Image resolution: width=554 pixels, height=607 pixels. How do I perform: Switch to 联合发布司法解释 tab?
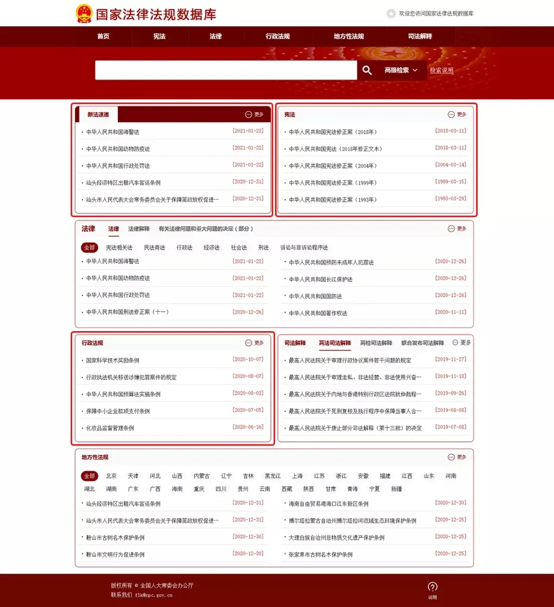(x=423, y=343)
